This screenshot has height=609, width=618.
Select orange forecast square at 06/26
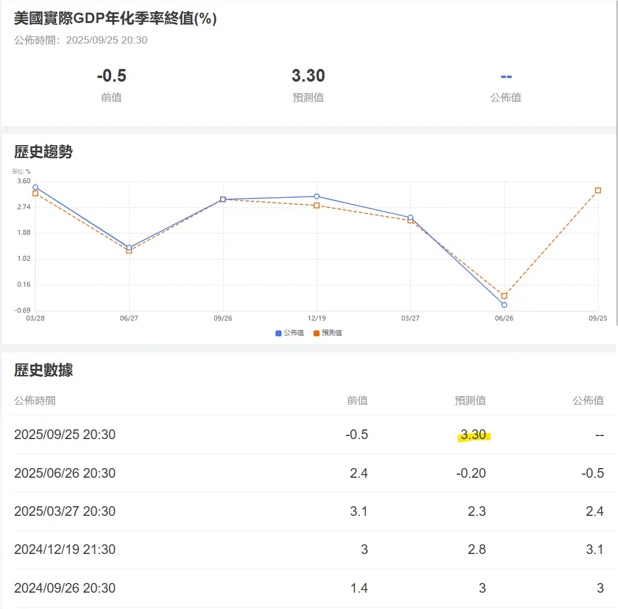click(504, 296)
